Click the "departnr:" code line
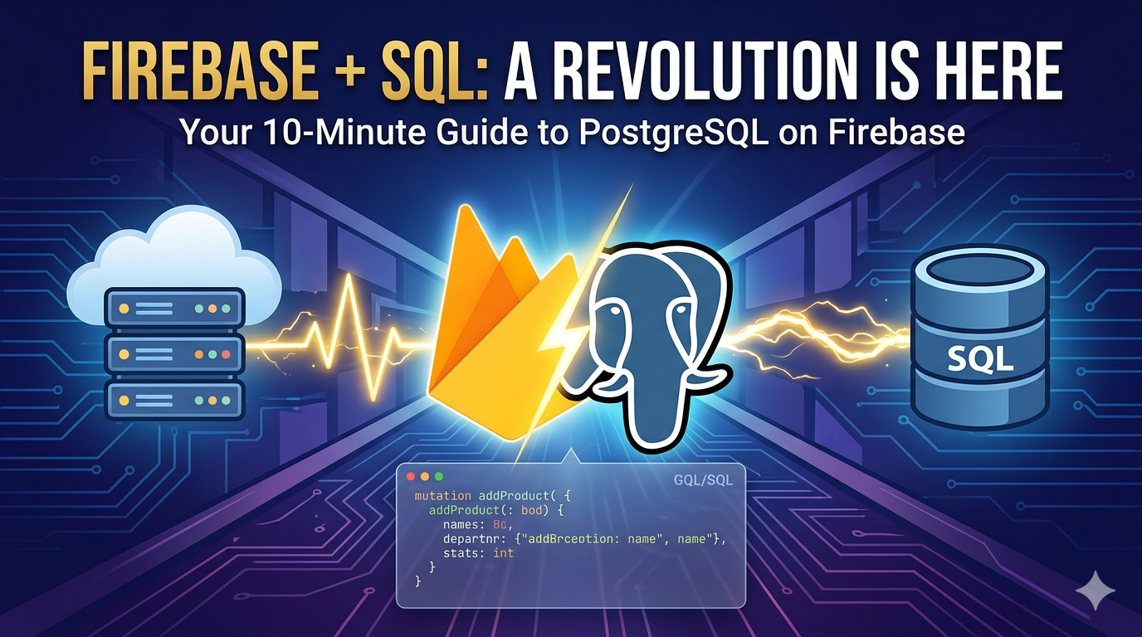 [585, 539]
